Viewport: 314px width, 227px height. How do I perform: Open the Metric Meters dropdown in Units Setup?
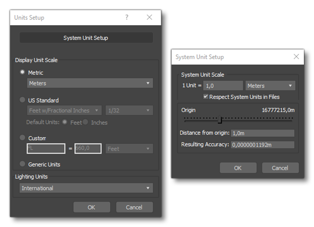[90, 83]
